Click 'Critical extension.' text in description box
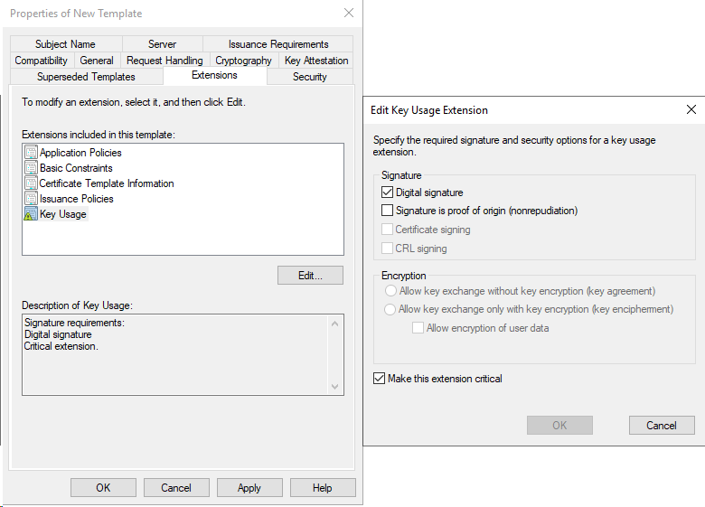705x507 pixels. click(x=61, y=346)
